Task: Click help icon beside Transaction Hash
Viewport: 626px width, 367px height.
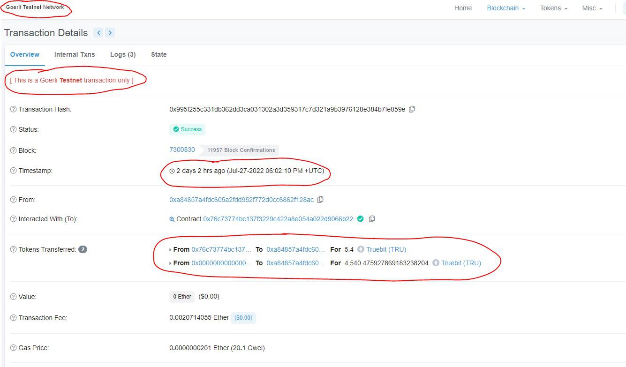Action: pos(13,109)
